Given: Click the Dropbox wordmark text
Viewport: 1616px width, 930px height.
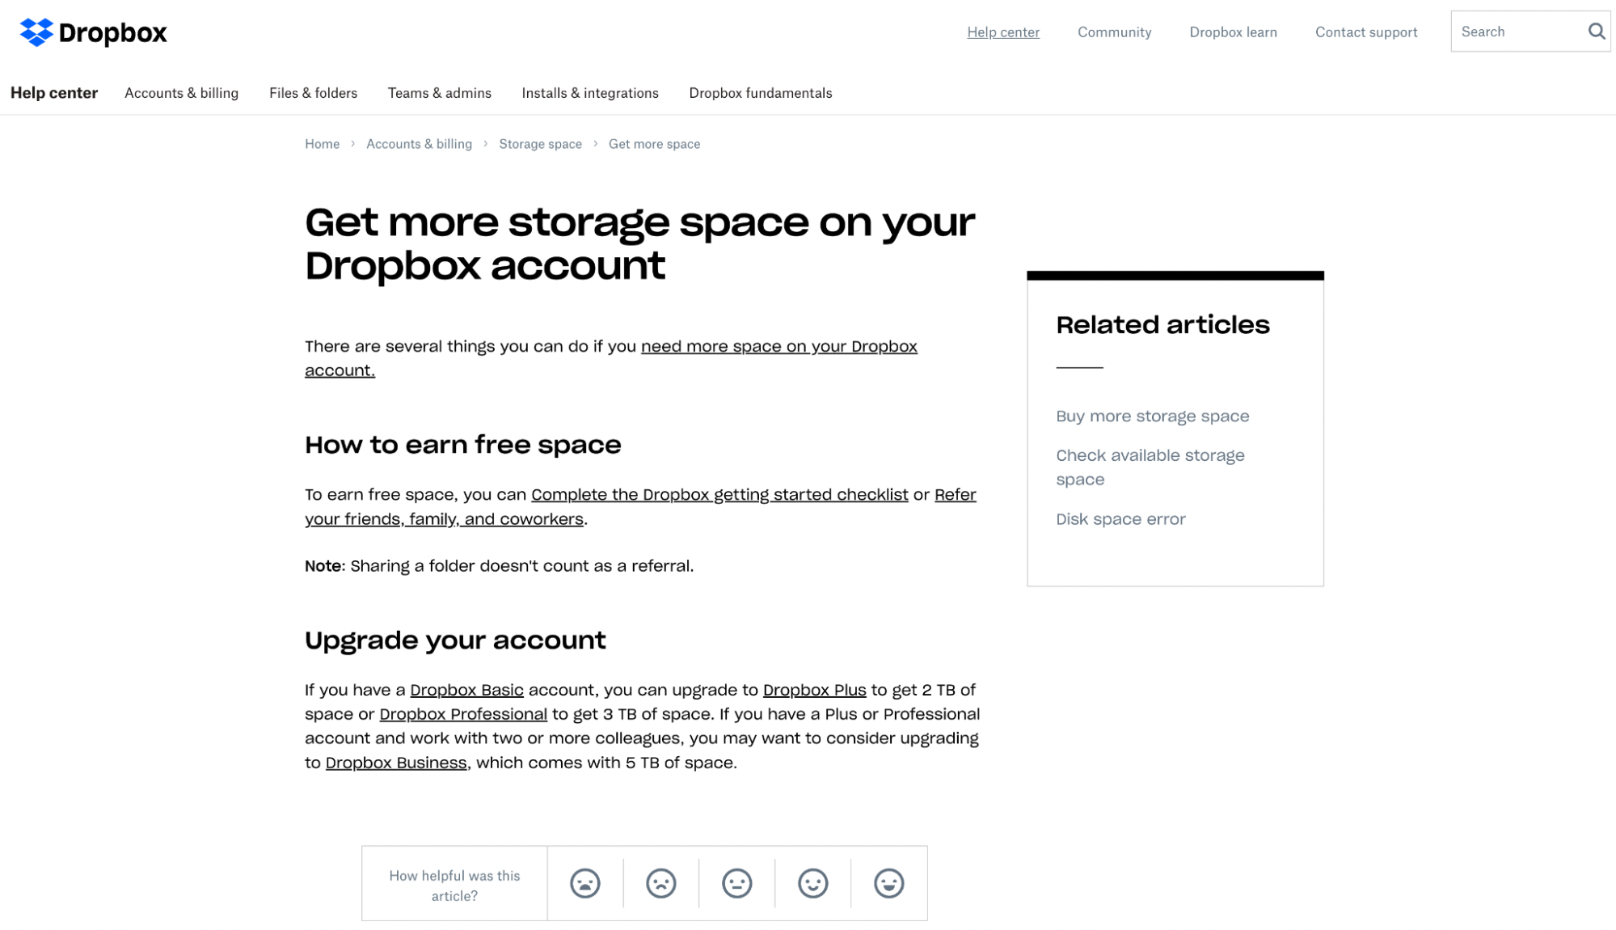Looking at the screenshot, I should coord(112,33).
